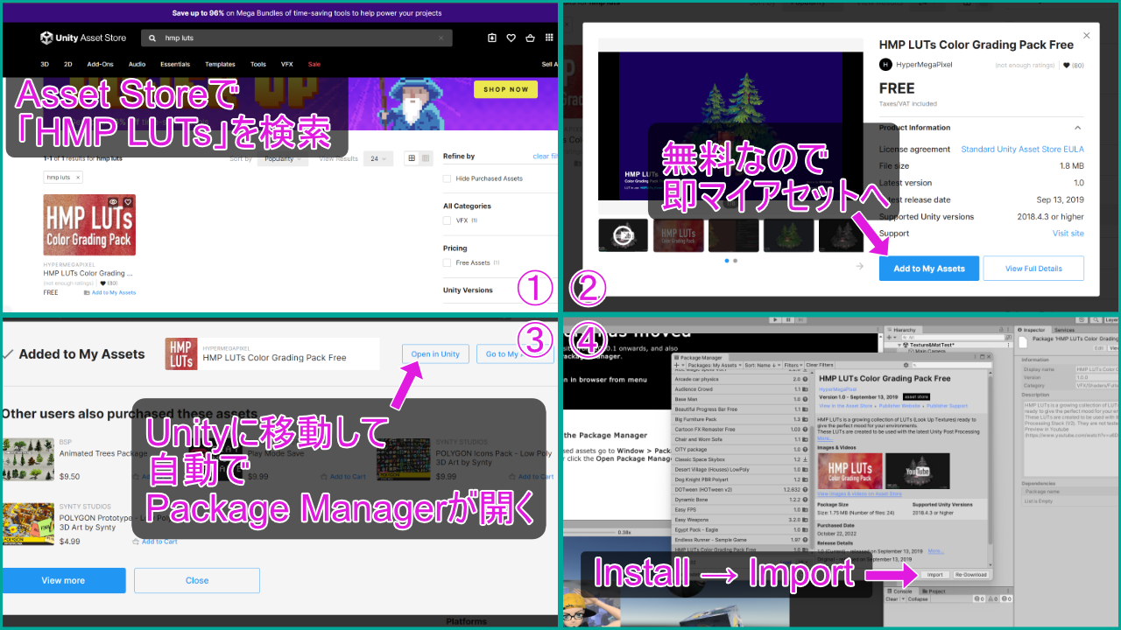Open Audio category menu
1121x630 pixels.
137,64
